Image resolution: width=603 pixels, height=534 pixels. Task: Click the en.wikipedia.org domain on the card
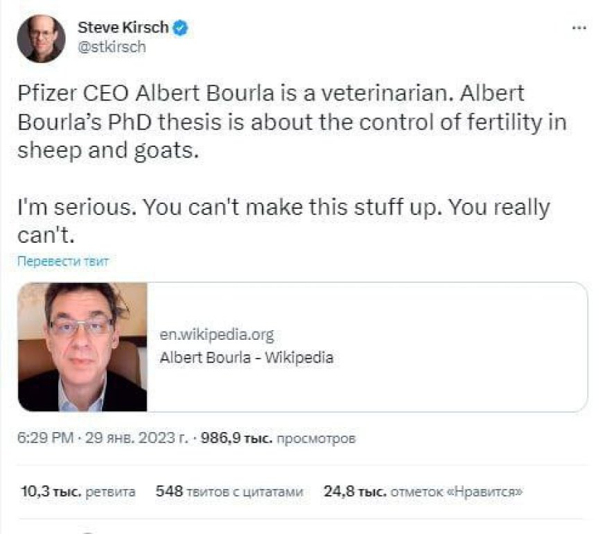[x=216, y=335]
